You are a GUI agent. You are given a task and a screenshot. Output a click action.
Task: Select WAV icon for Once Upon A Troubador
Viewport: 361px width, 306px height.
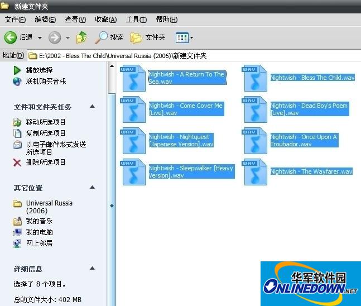254,141
